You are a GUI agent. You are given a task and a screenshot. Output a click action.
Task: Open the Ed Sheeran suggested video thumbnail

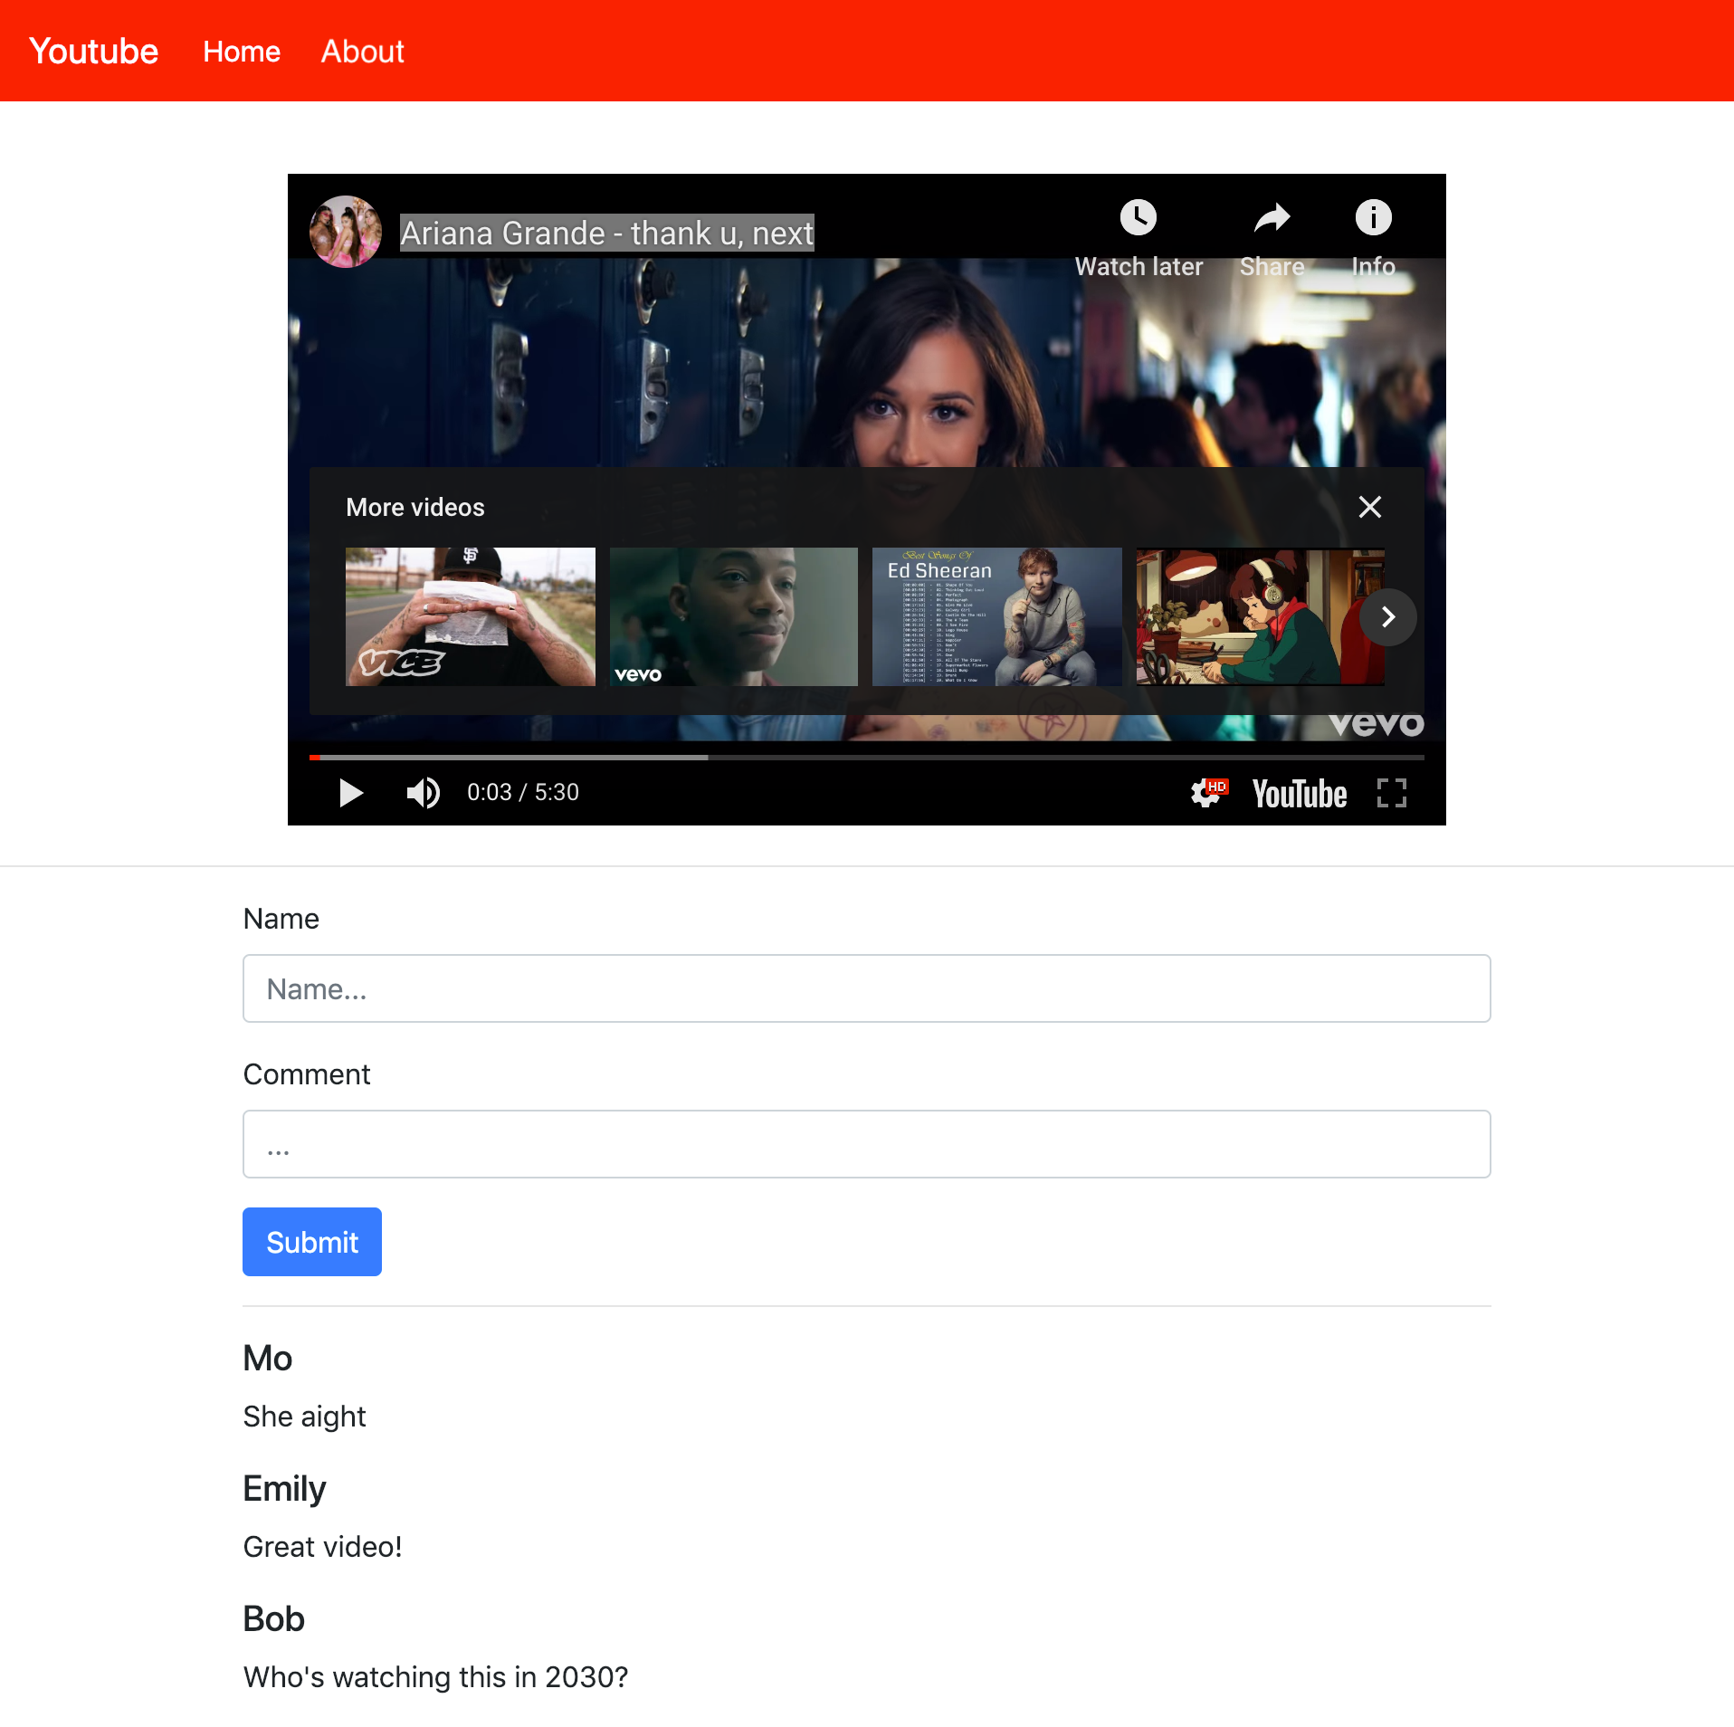click(x=996, y=616)
